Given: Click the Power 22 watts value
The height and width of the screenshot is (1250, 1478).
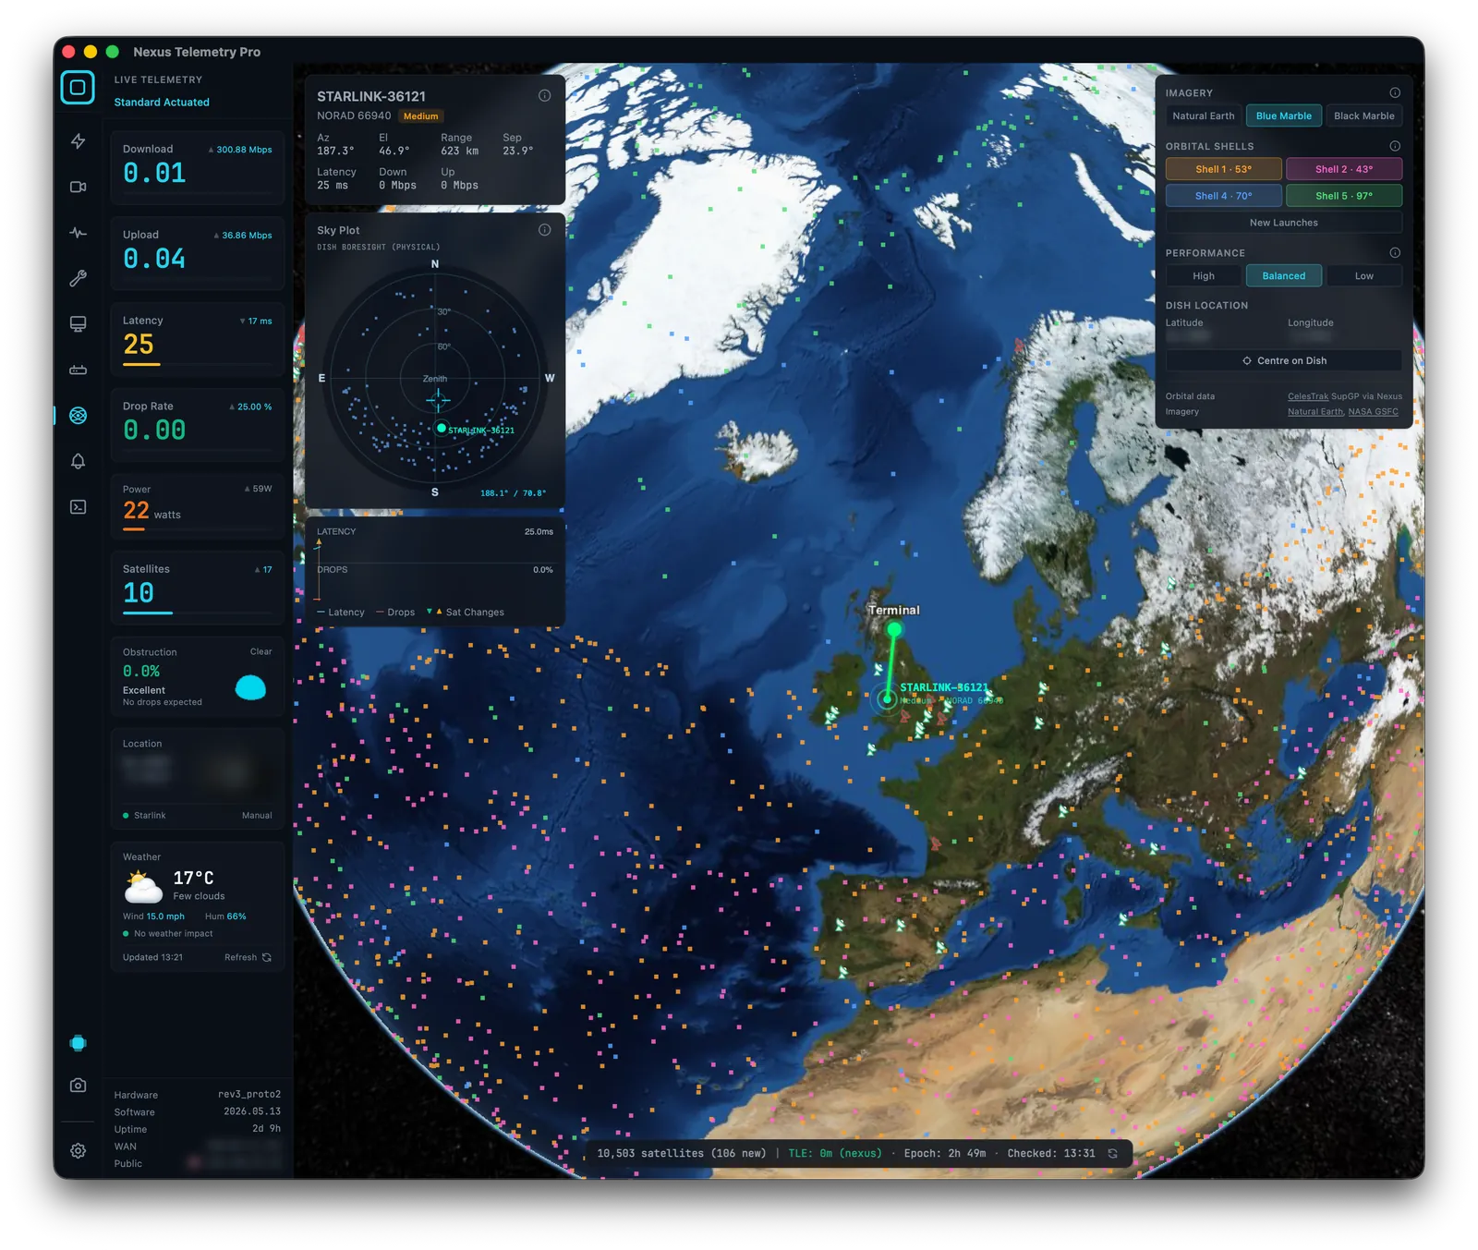Looking at the screenshot, I should 151,511.
